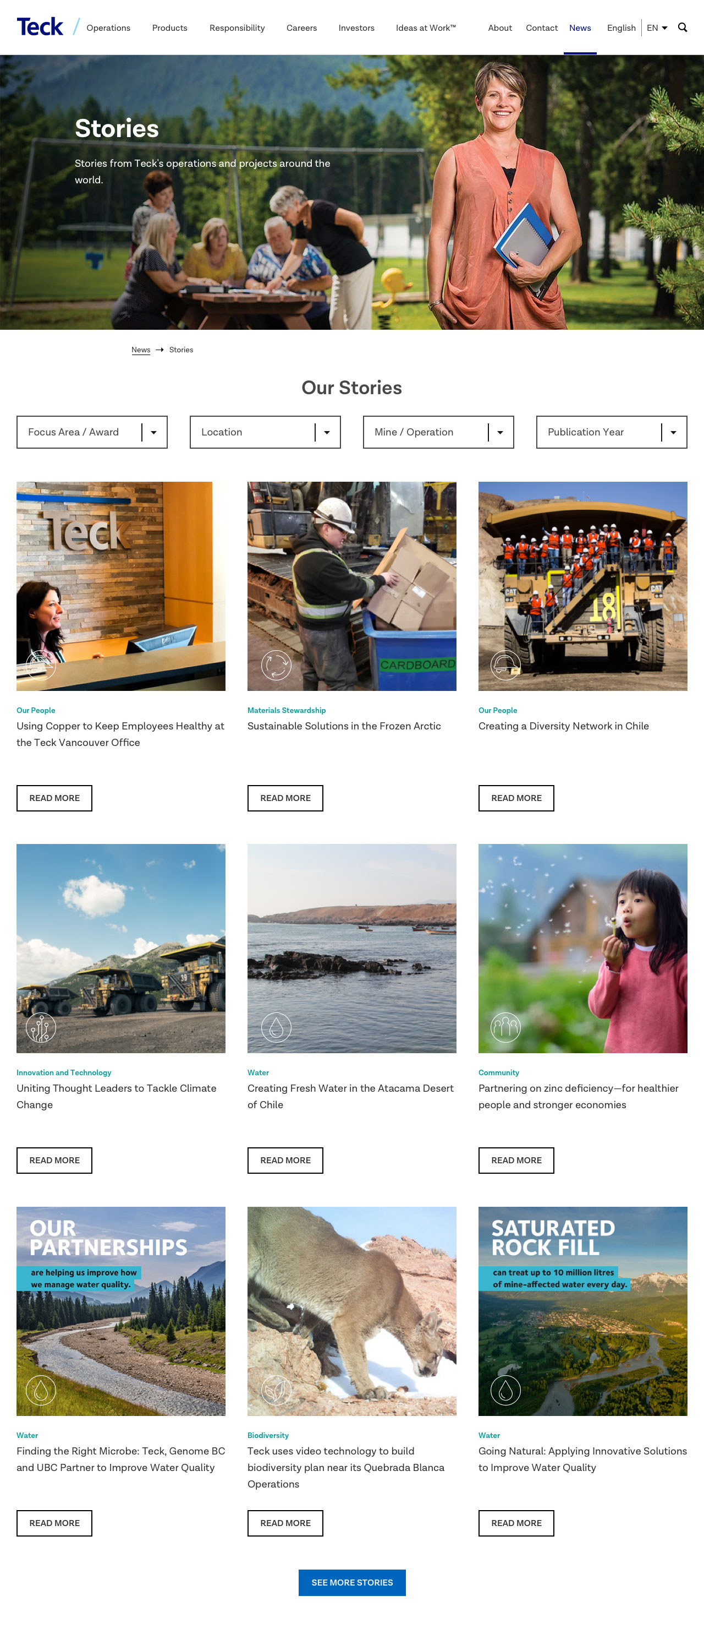The image size is (704, 1645).
Task: Click the recycling icon on Frozen Arctic story
Action: click(x=276, y=666)
